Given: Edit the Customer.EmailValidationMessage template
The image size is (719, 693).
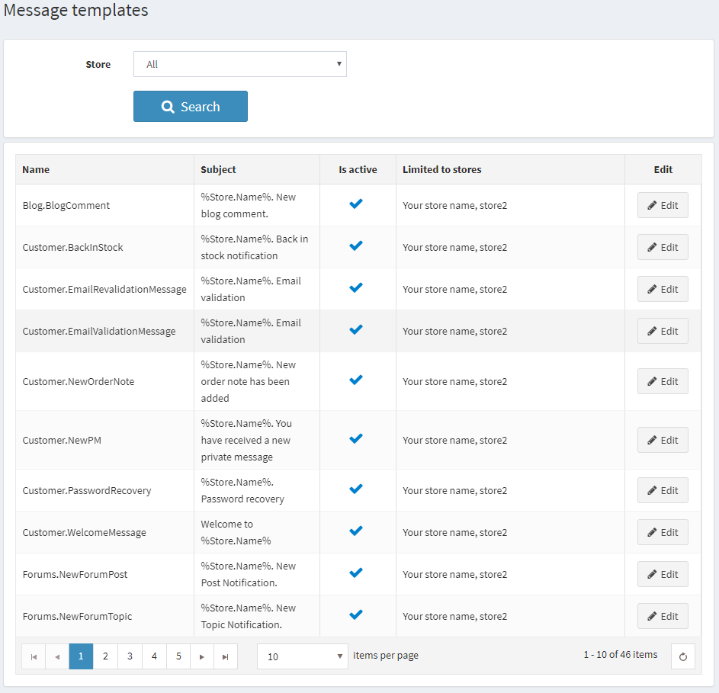Looking at the screenshot, I should 663,331.
